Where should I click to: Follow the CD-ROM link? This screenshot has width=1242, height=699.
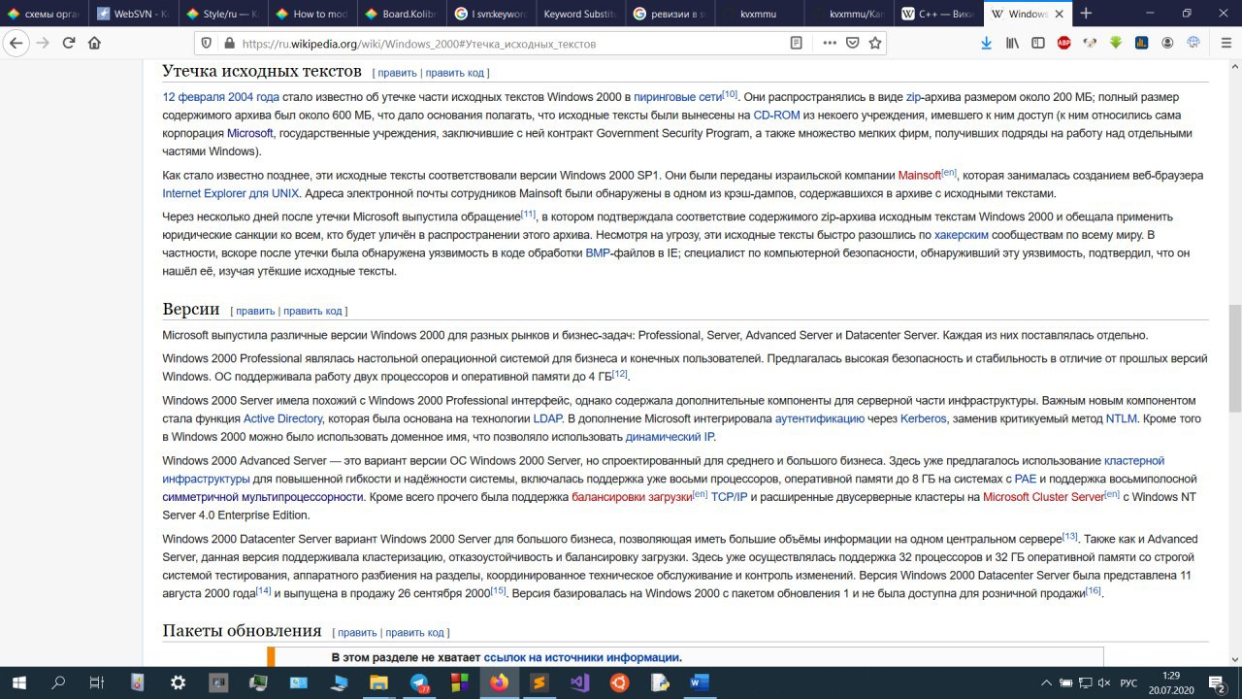pyautogui.click(x=776, y=116)
